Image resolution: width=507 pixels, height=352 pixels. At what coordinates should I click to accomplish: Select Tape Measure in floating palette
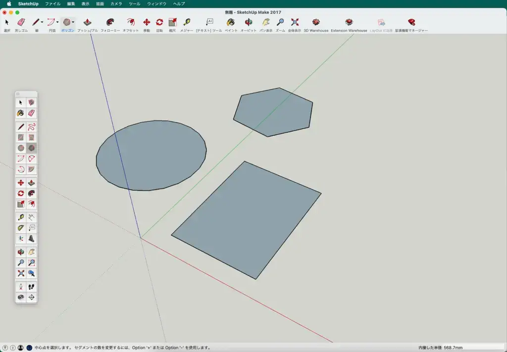(21, 217)
